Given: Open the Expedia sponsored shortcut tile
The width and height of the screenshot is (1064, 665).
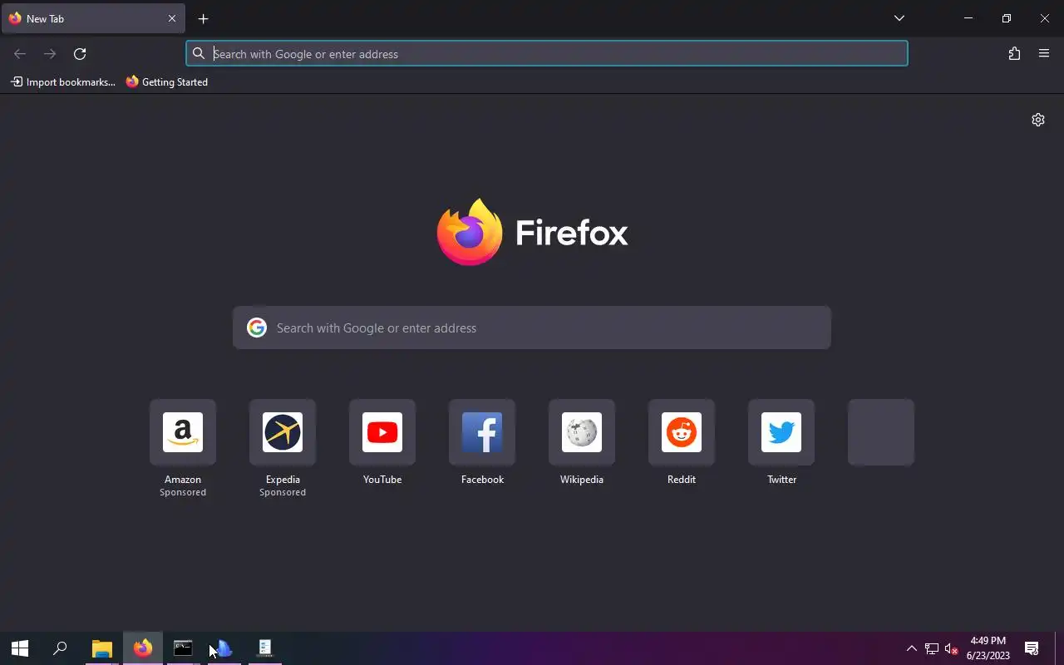Looking at the screenshot, I should (x=283, y=432).
